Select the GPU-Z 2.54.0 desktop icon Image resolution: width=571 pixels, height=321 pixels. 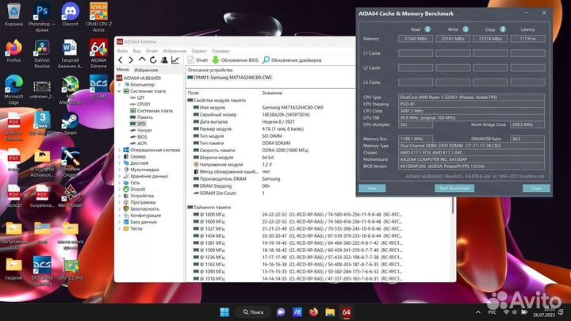coord(71,269)
